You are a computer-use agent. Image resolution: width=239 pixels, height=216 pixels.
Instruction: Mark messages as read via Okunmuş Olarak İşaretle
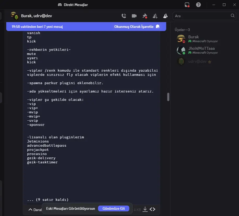click(x=134, y=27)
